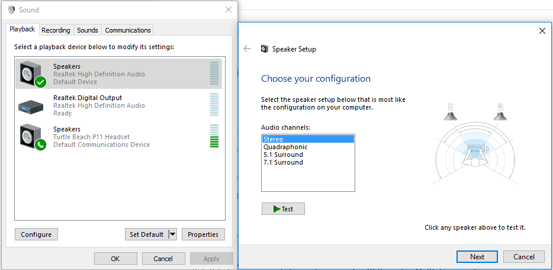Click the back arrow in Speaker Setup
The width and height of the screenshot is (553, 270).
[247, 49]
